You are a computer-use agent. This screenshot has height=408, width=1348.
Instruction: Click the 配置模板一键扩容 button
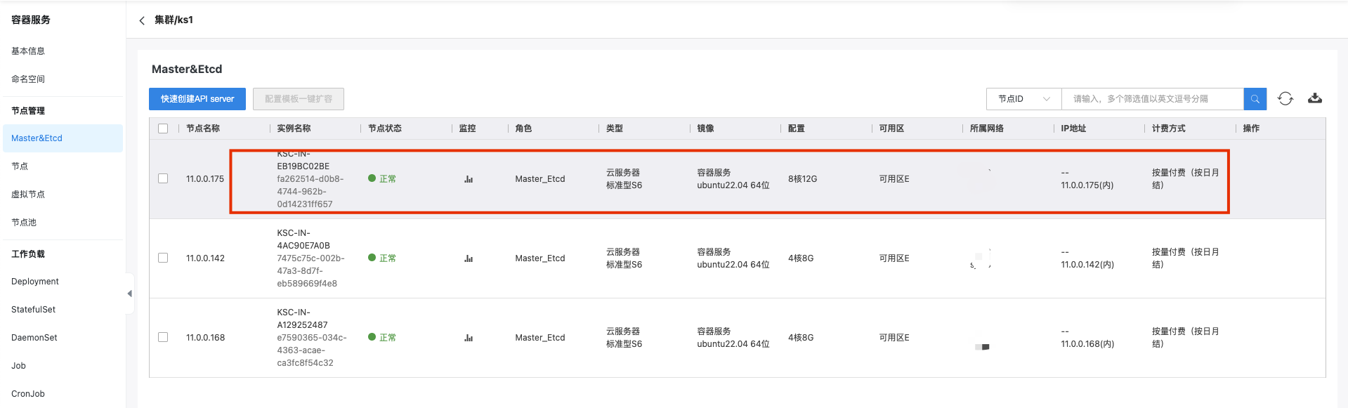tap(299, 99)
